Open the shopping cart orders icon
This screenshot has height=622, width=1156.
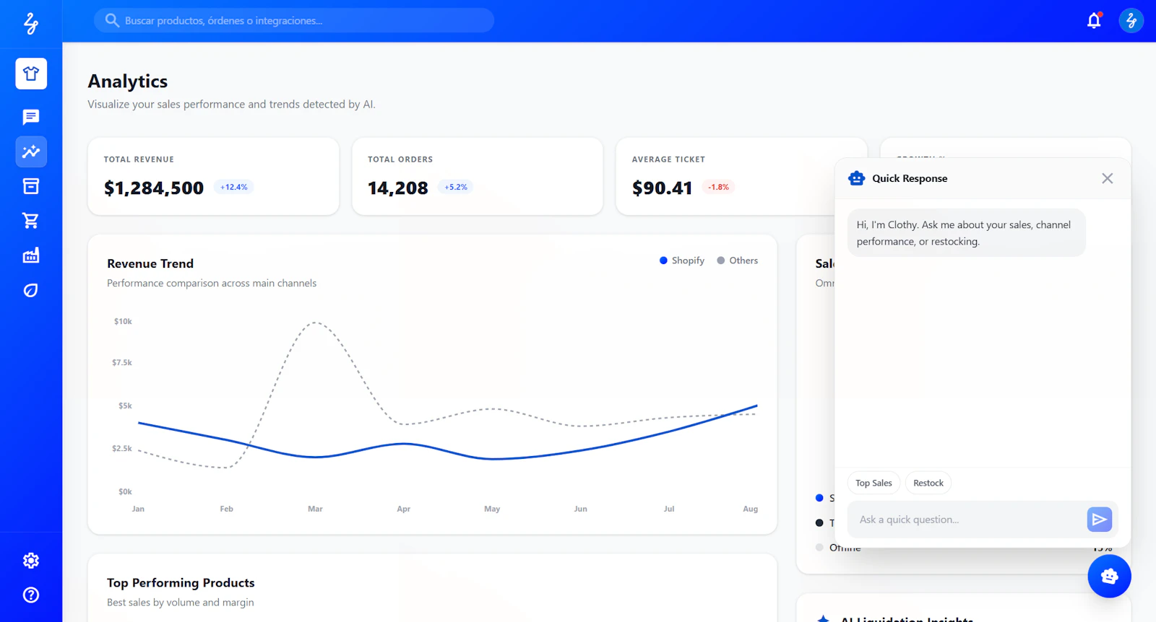[31, 221]
